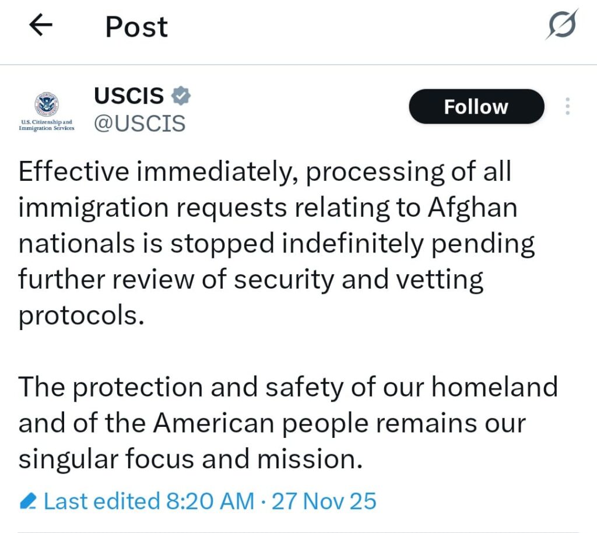Screen dimensions: 597x533
Task: Open Grok with the top-right slash icon
Action: (x=562, y=25)
